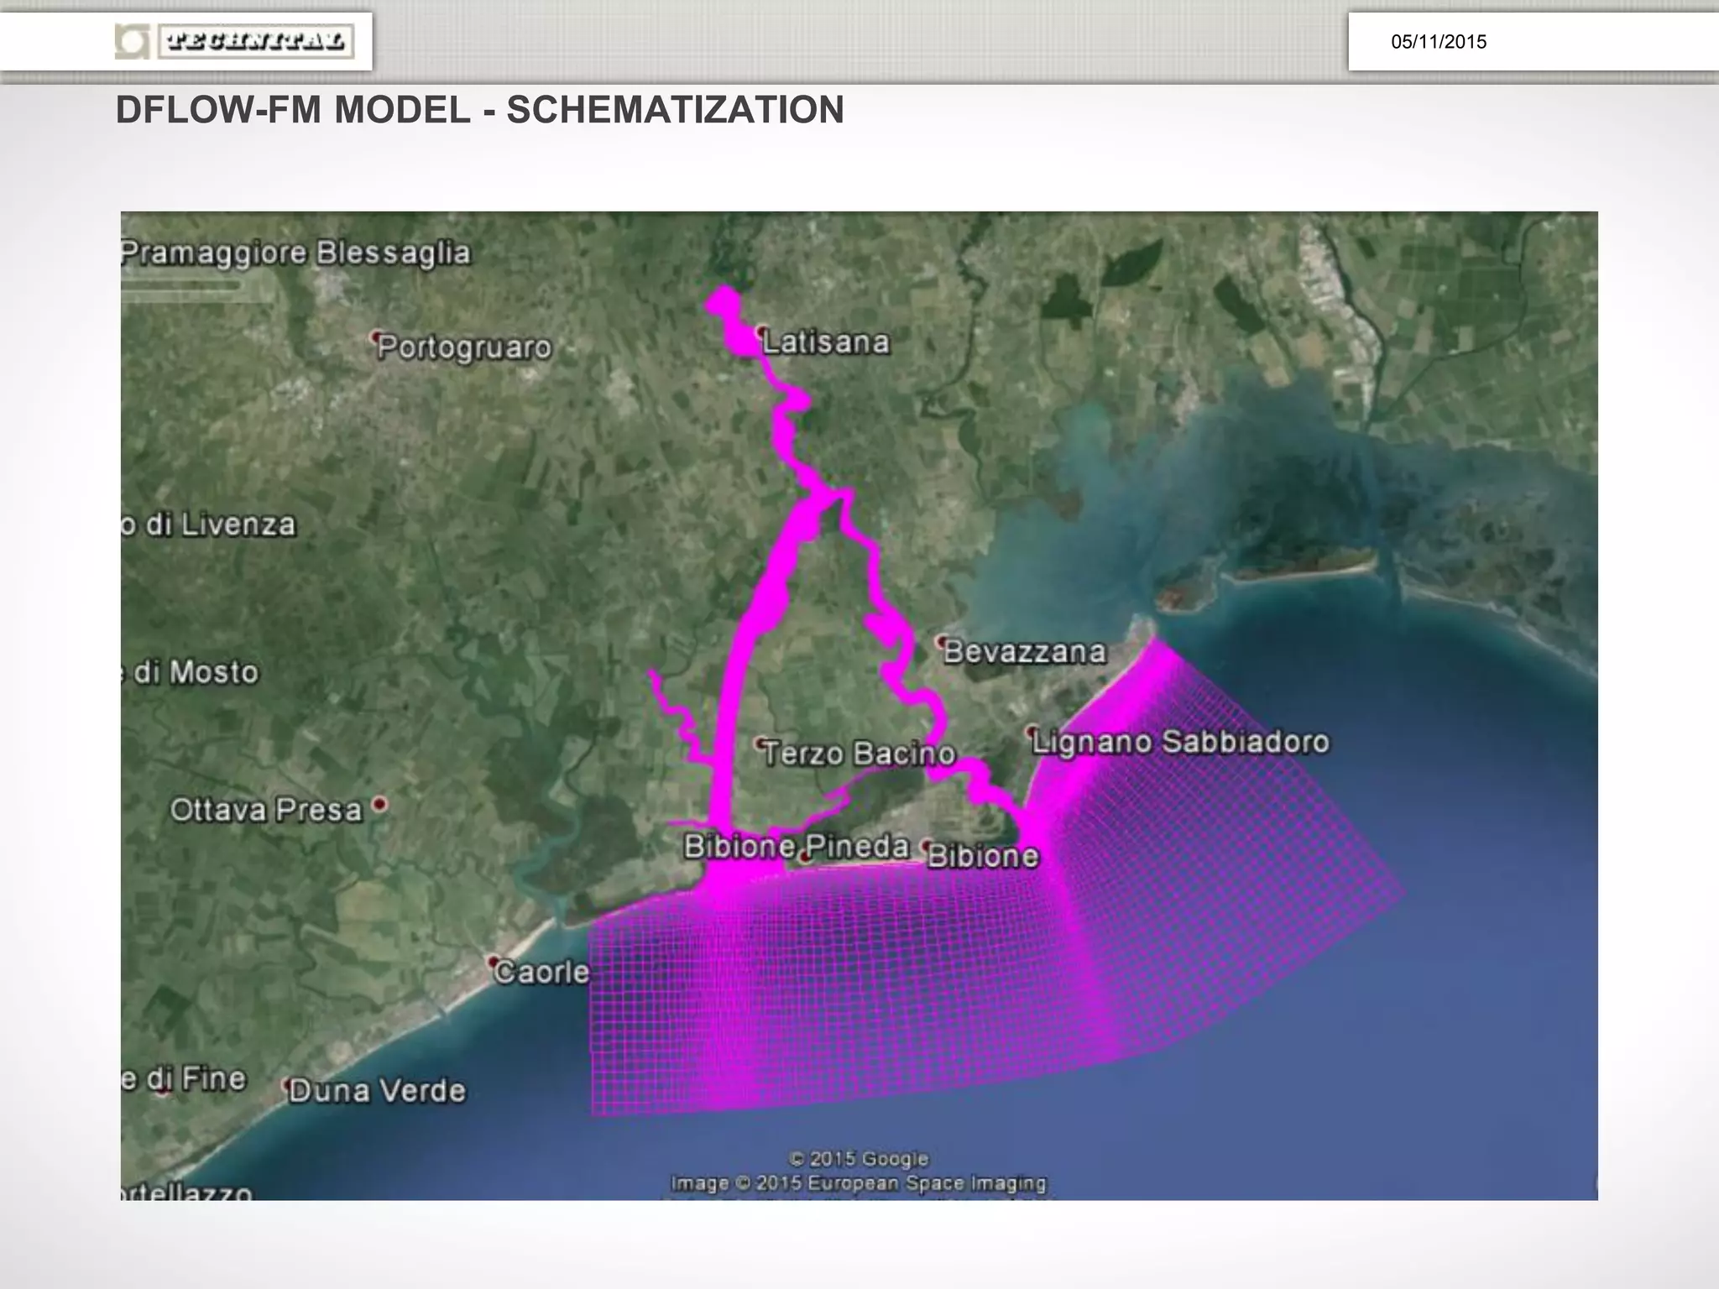The image size is (1719, 1289).
Task: Click the Bevazzana red map marker
Action: click(943, 640)
